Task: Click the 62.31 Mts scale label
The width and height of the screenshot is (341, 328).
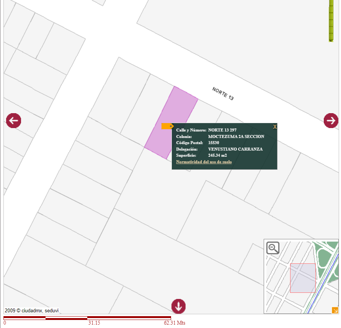Action: (175, 323)
